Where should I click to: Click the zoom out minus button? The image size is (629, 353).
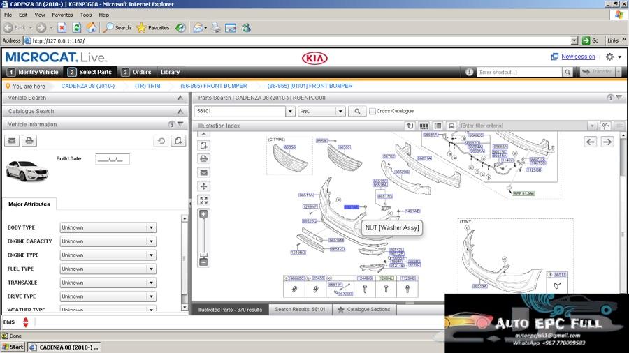point(204,262)
